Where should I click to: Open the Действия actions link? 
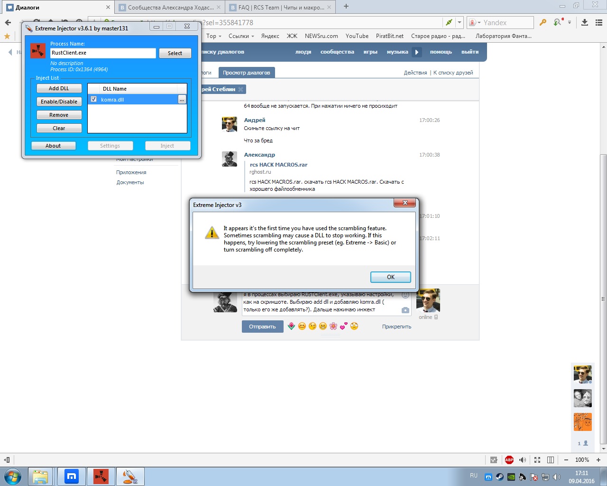[x=415, y=73]
